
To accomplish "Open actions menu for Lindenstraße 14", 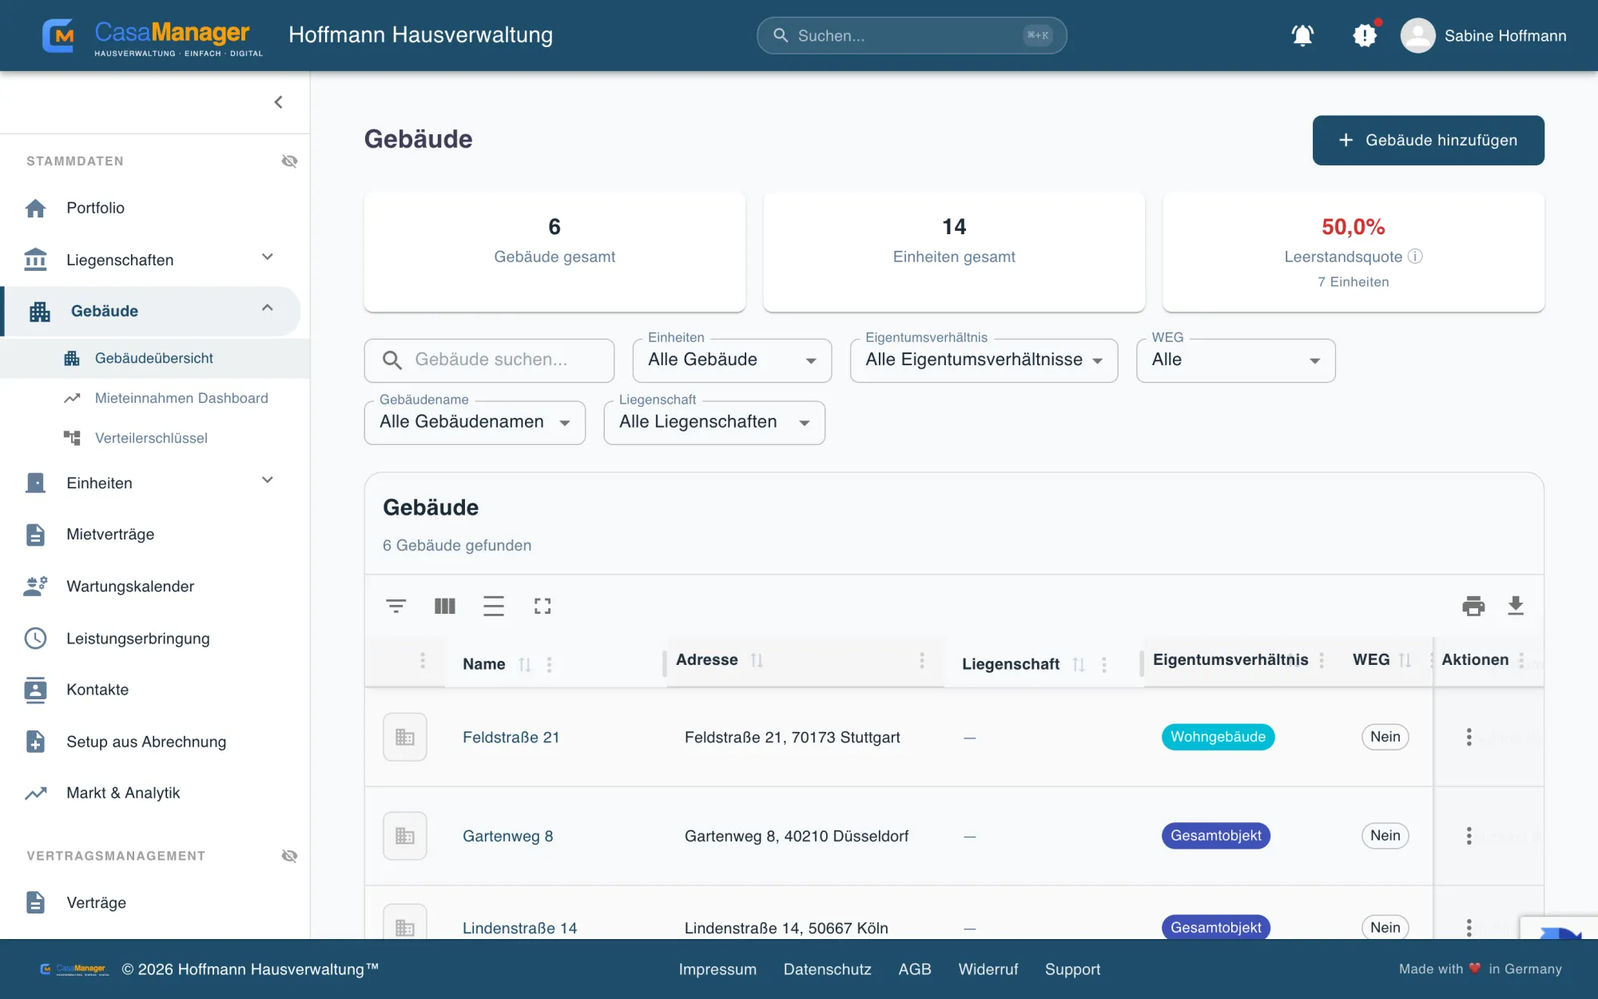I will [1469, 927].
